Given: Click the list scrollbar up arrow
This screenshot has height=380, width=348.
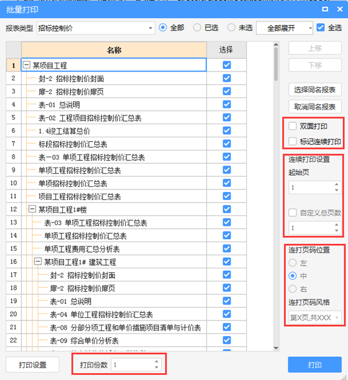Looking at the screenshot, I should (276, 45).
